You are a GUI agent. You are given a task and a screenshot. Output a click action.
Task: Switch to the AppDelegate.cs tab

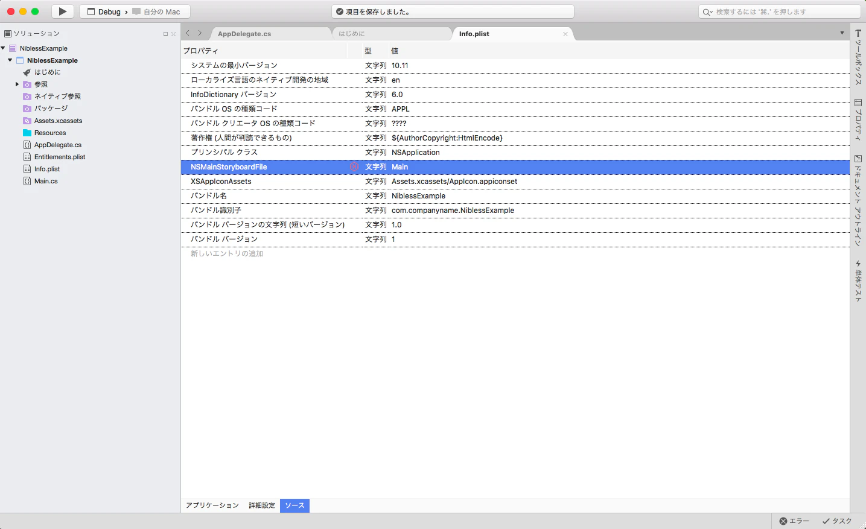pos(244,34)
